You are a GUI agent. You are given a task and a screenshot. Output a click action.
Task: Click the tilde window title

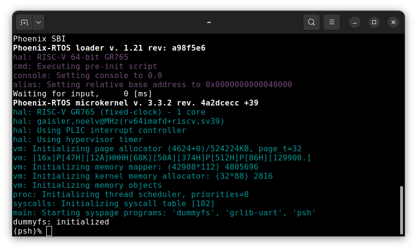point(208,22)
